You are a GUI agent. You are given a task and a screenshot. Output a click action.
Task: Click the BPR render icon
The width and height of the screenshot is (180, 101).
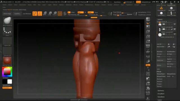(x=148, y=19)
